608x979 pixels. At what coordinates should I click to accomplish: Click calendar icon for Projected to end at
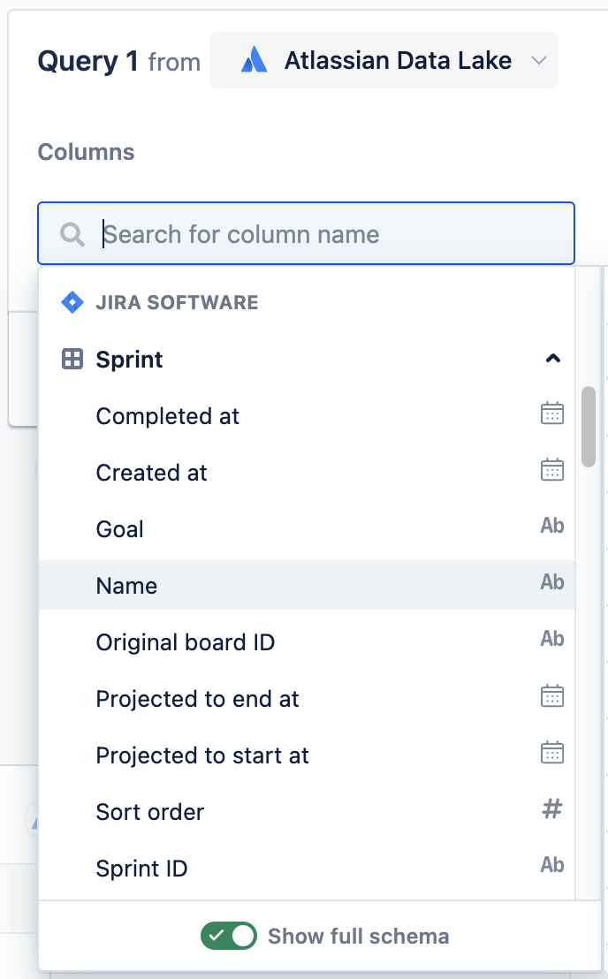tap(551, 695)
